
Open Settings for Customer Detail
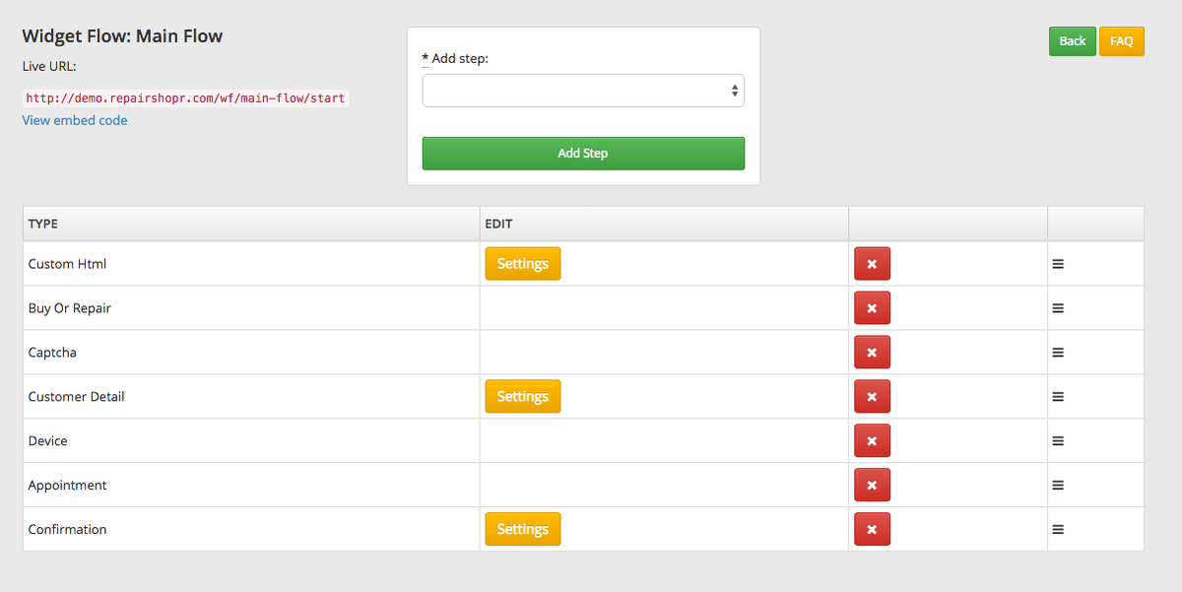click(x=522, y=397)
